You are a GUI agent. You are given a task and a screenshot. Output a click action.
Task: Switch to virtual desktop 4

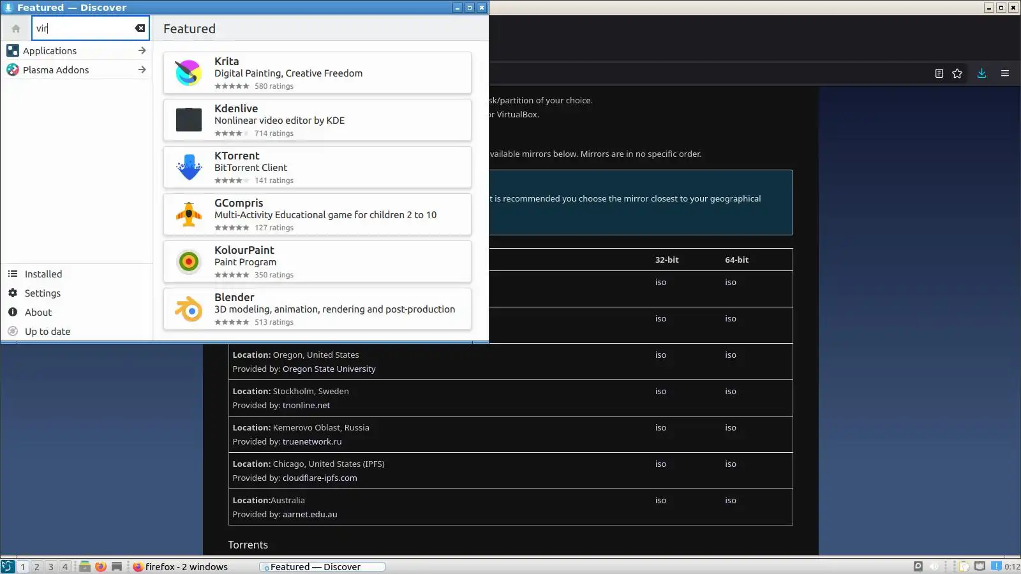(64, 566)
